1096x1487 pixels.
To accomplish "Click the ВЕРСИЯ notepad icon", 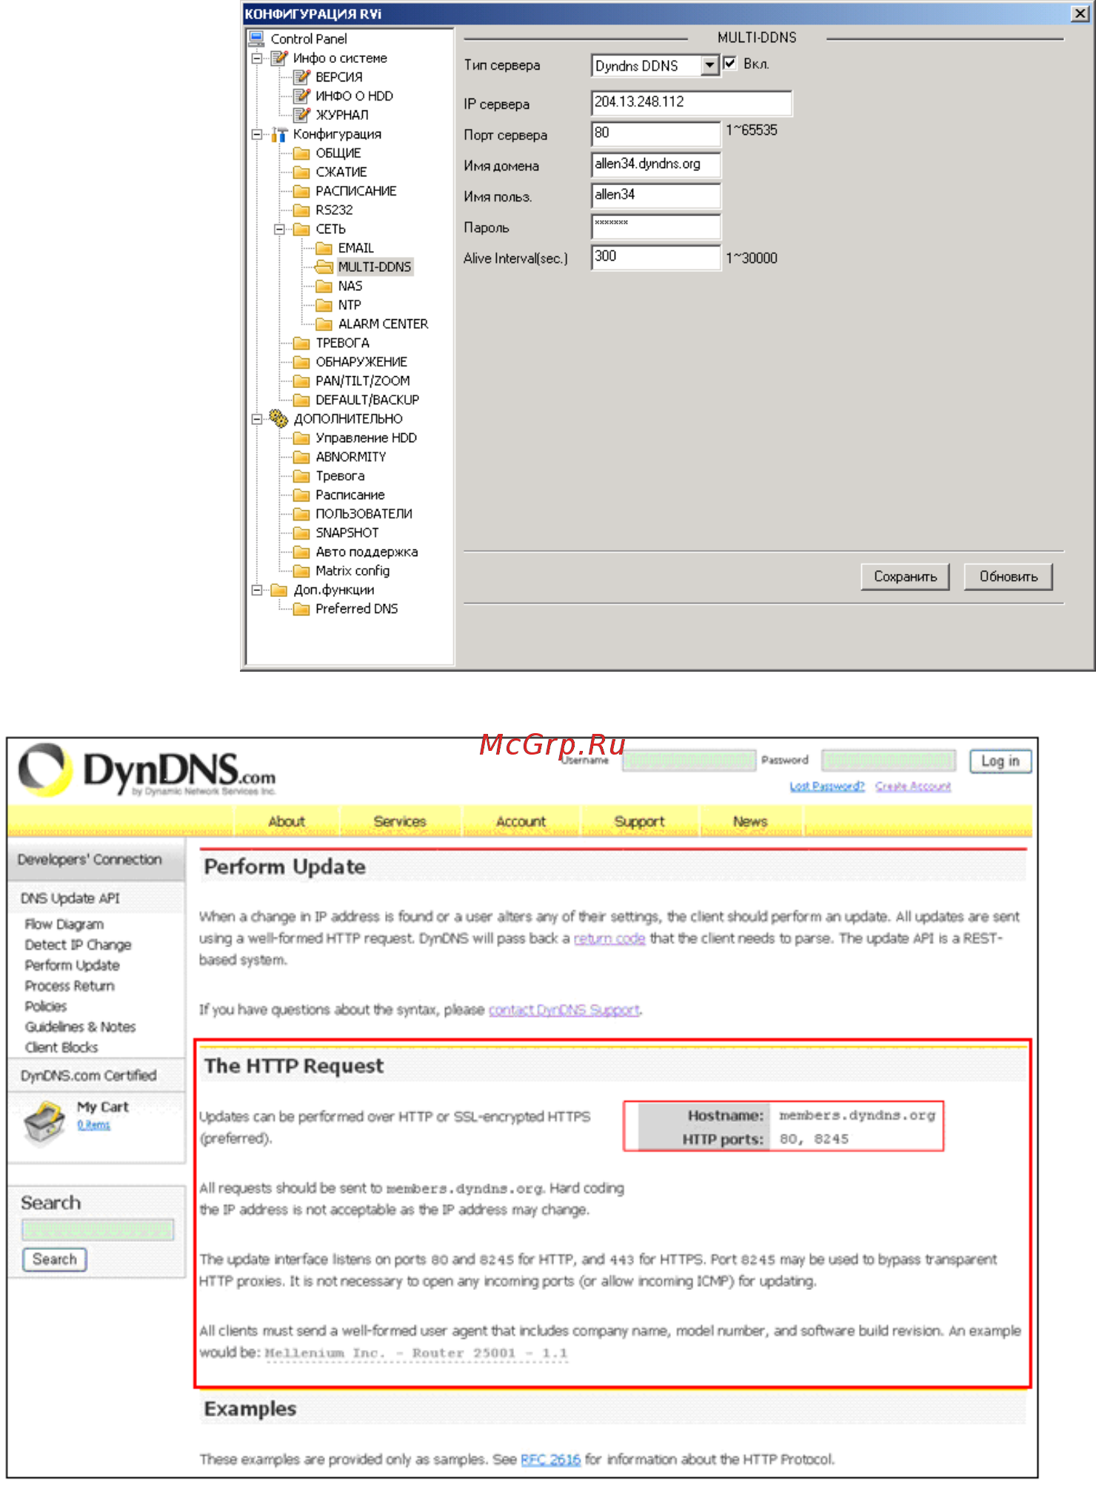I will [x=301, y=76].
